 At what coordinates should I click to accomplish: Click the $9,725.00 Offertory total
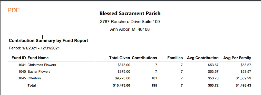pyautogui.click(x=122, y=78)
